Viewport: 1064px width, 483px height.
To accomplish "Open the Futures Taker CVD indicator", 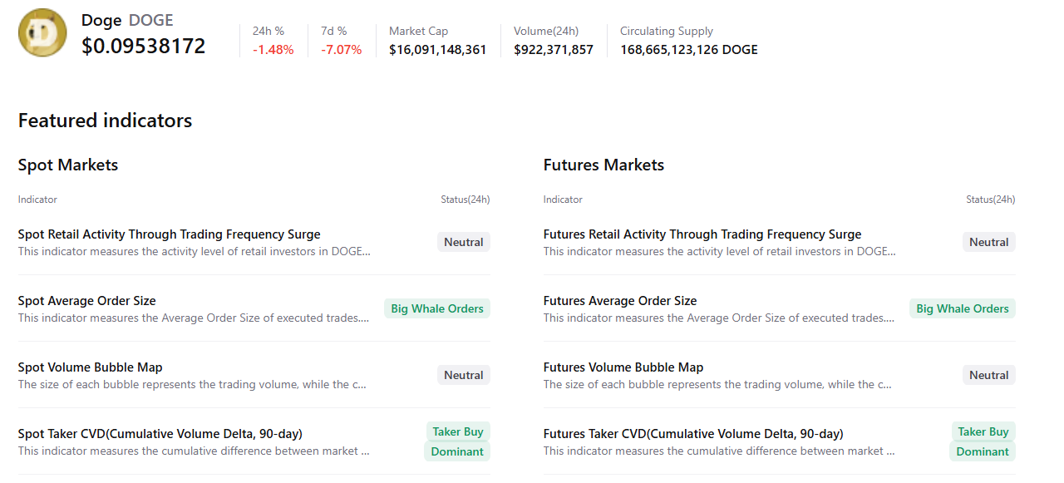I will 692,433.
